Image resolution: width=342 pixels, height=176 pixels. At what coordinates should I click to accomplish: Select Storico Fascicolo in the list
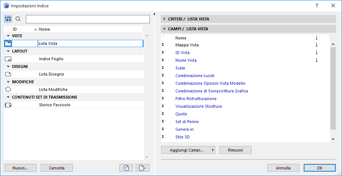(x=74, y=105)
